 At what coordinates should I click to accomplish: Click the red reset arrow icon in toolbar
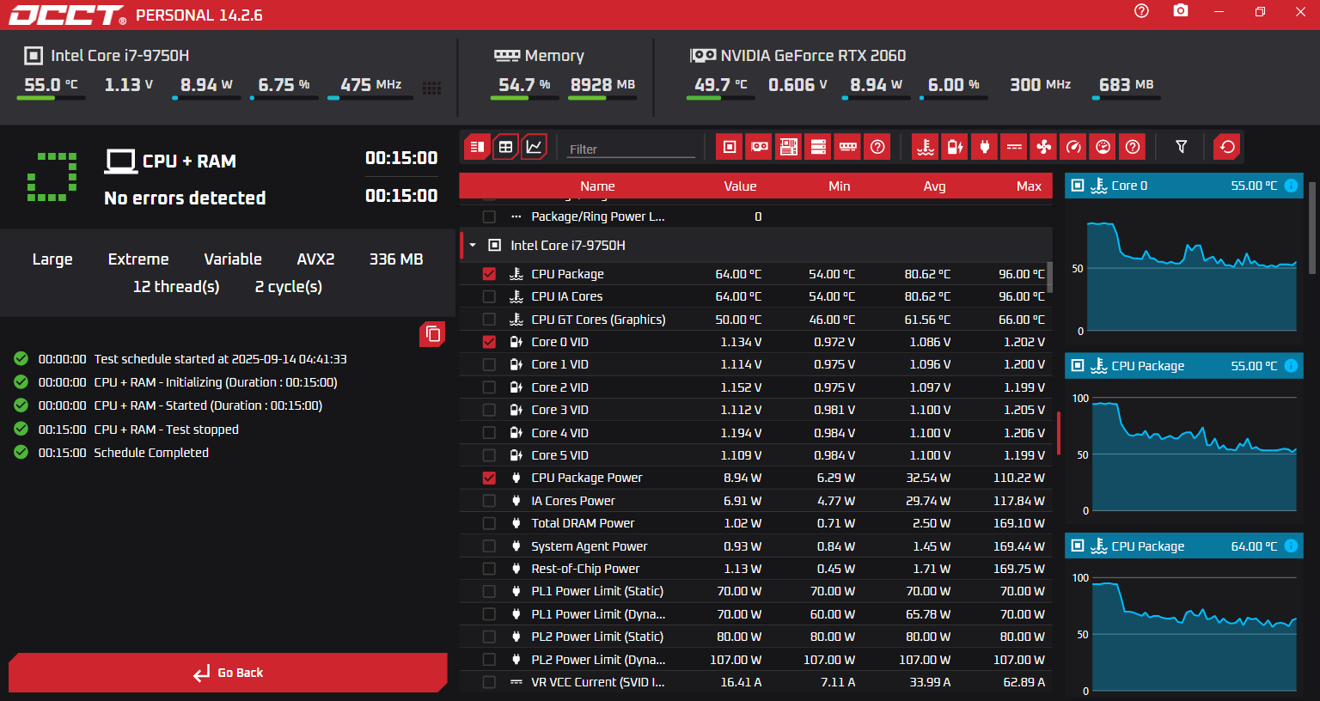coord(1228,147)
